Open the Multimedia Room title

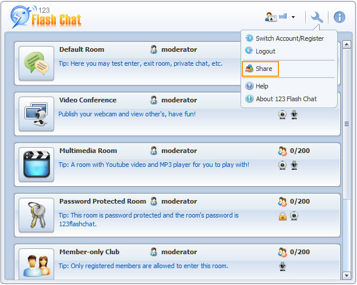pyautogui.click(x=88, y=151)
